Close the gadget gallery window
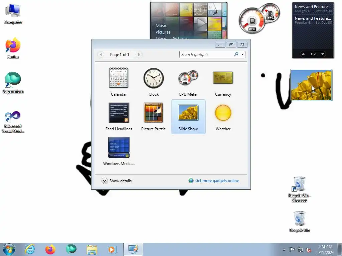This screenshot has height=256, width=342. [x=242, y=45]
